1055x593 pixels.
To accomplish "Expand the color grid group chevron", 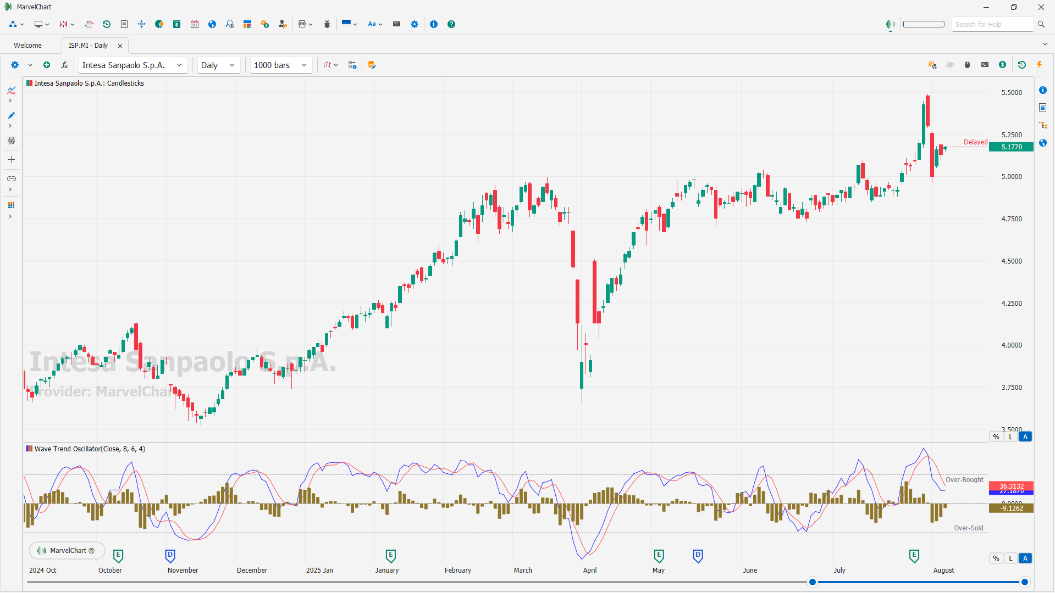I will click(10, 217).
